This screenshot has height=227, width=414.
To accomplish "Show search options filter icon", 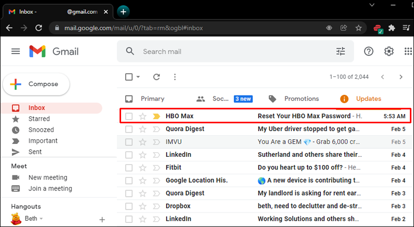I will click(x=341, y=52).
